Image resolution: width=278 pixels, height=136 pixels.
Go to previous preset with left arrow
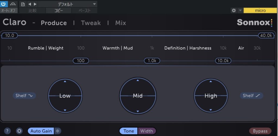(x=30, y=4)
